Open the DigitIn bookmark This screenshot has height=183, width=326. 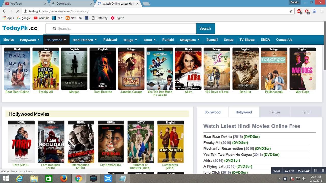(x=117, y=18)
